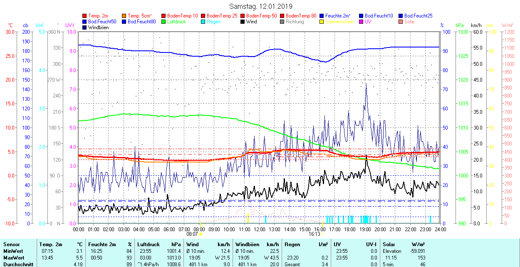Select the BodenTemp 80 legend label

tap(301, 16)
